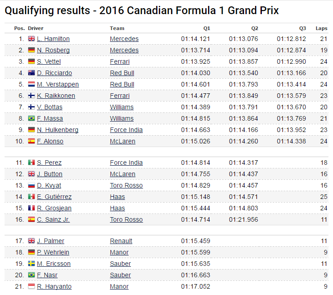The height and width of the screenshot is (295, 333).
Task: Click the British flag beside L. Hamilton
Action: click(x=31, y=39)
